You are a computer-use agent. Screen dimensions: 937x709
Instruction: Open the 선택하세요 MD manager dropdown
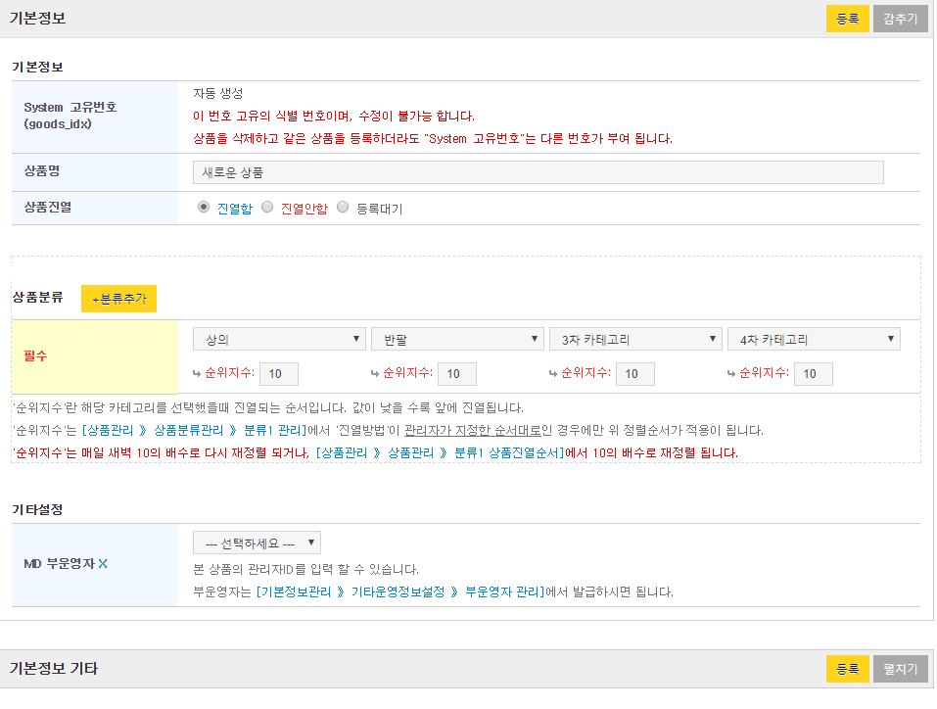257,543
